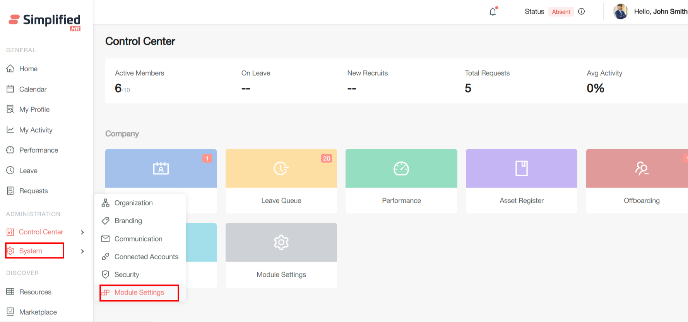Open John Smith's profile avatar

pos(620,12)
